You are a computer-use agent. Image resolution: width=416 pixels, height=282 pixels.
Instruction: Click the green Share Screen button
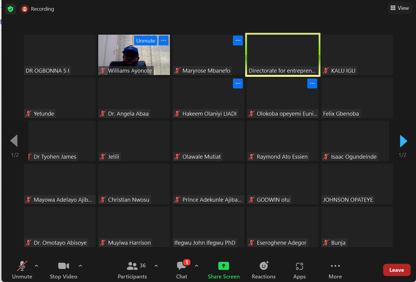tap(224, 270)
